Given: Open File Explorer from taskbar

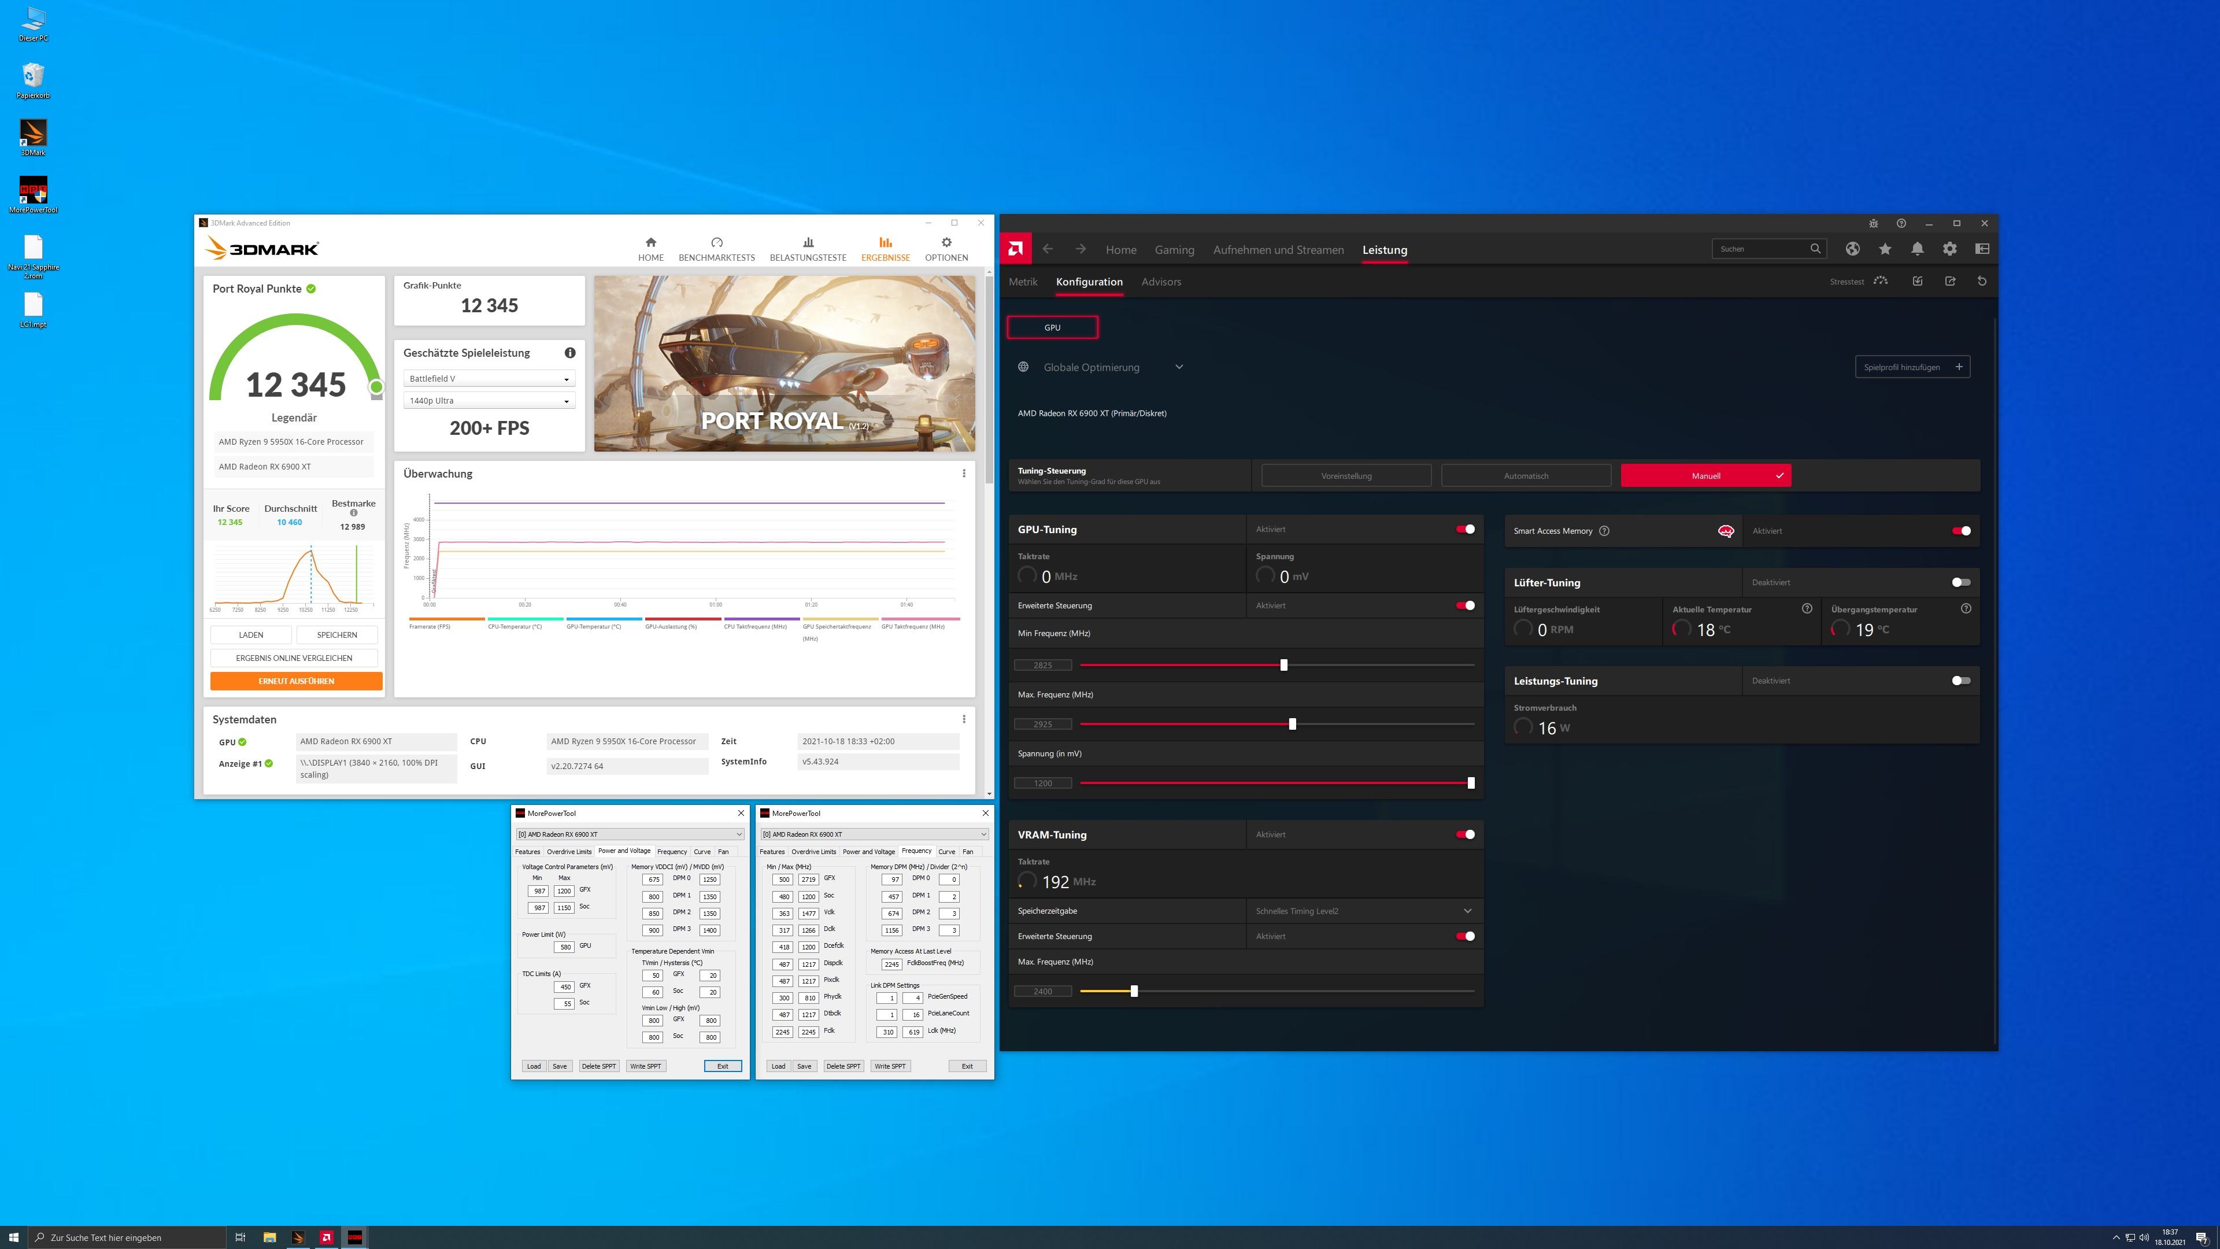Looking at the screenshot, I should click(x=269, y=1237).
